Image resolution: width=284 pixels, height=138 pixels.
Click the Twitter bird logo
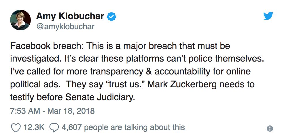268,16
